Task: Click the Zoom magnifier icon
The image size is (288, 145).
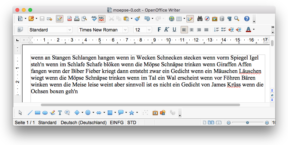Action: click(237, 19)
